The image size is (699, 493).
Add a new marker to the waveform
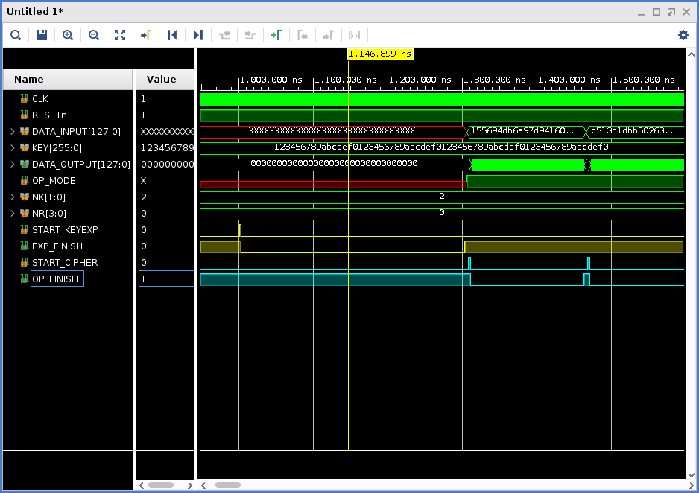click(x=276, y=35)
